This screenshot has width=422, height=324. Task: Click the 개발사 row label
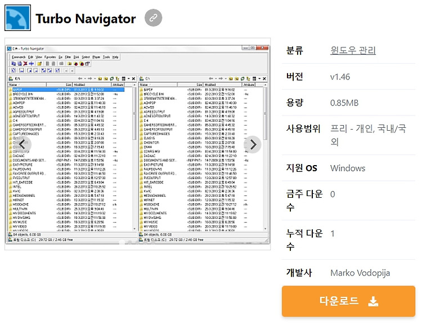click(x=299, y=273)
